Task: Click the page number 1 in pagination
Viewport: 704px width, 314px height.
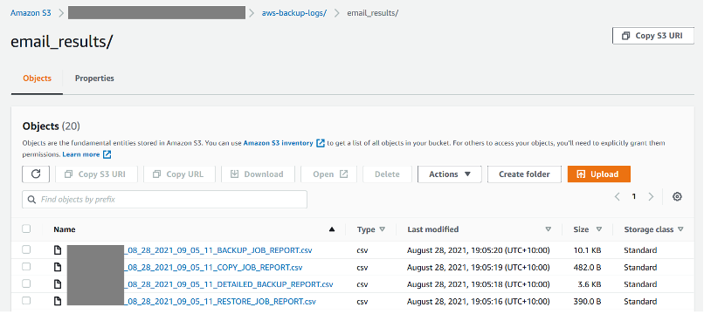Action: [634, 196]
